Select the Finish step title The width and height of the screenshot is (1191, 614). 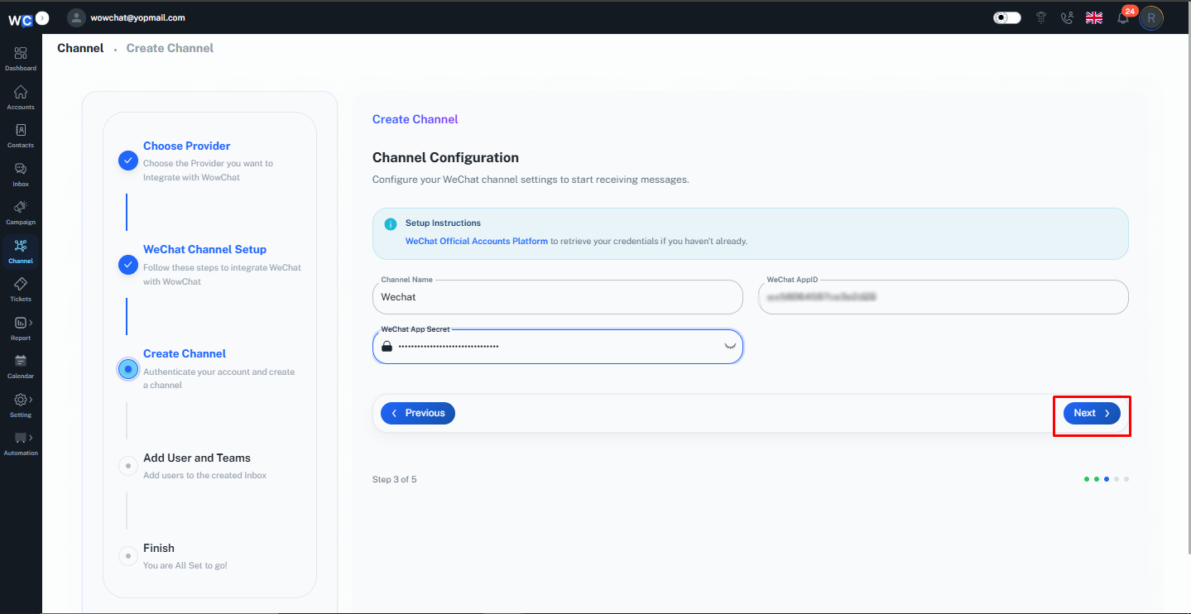click(159, 548)
